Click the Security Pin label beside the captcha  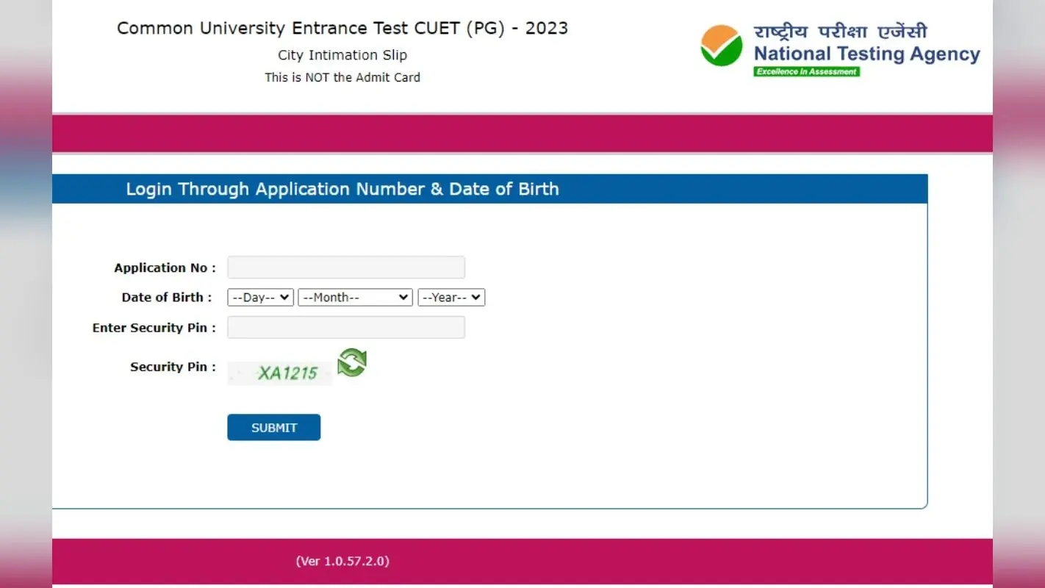point(173,367)
